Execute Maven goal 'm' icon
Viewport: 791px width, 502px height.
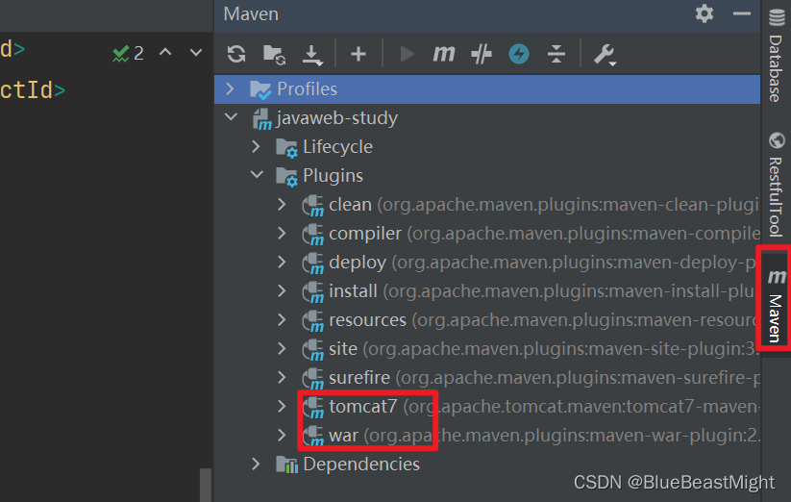[444, 54]
